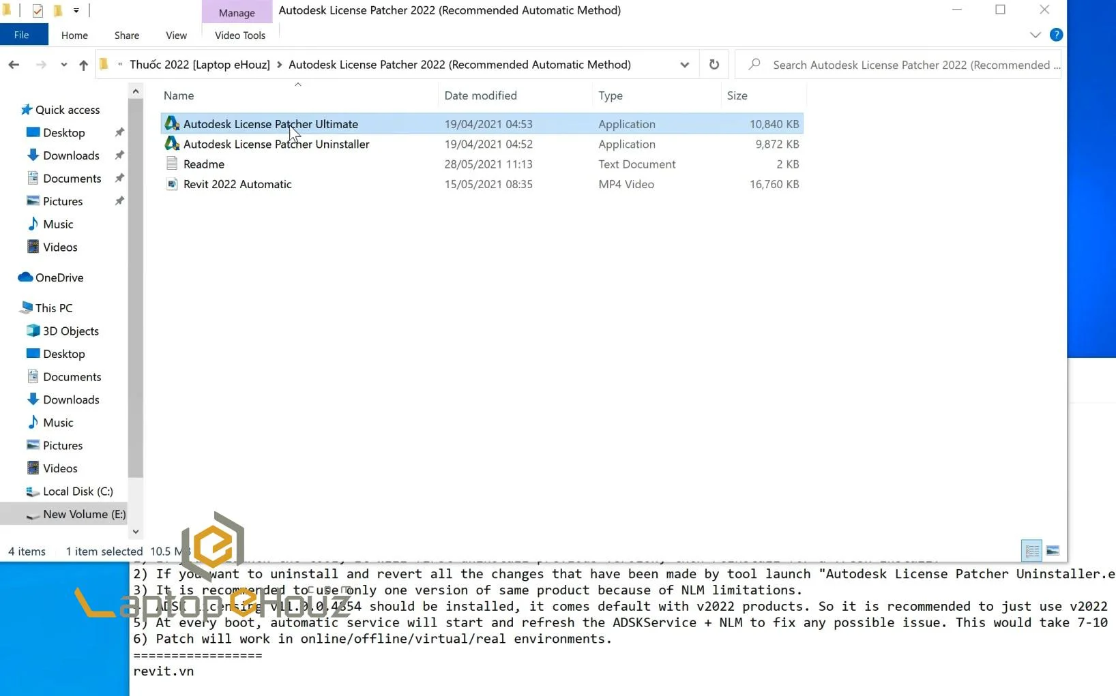Go up one folder level
The image size is (1116, 696).
pyautogui.click(x=83, y=65)
